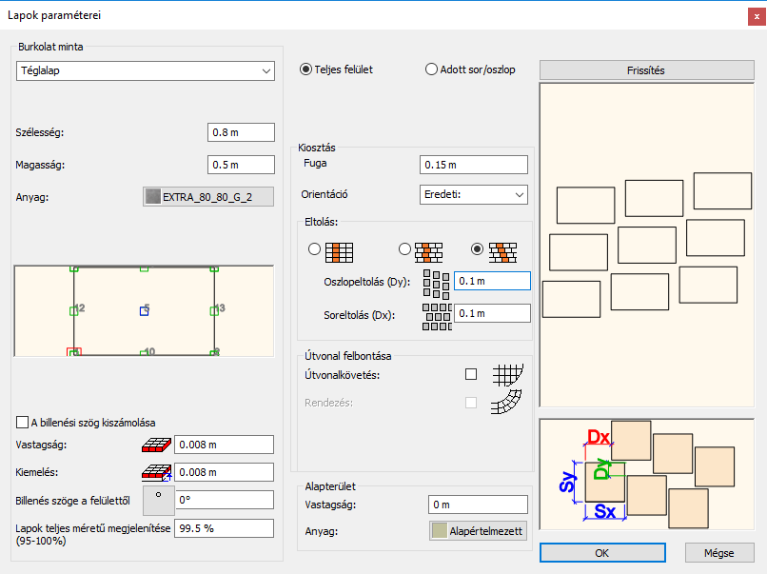Select the second Eltolás radio button
The height and width of the screenshot is (574, 767).
click(x=404, y=249)
